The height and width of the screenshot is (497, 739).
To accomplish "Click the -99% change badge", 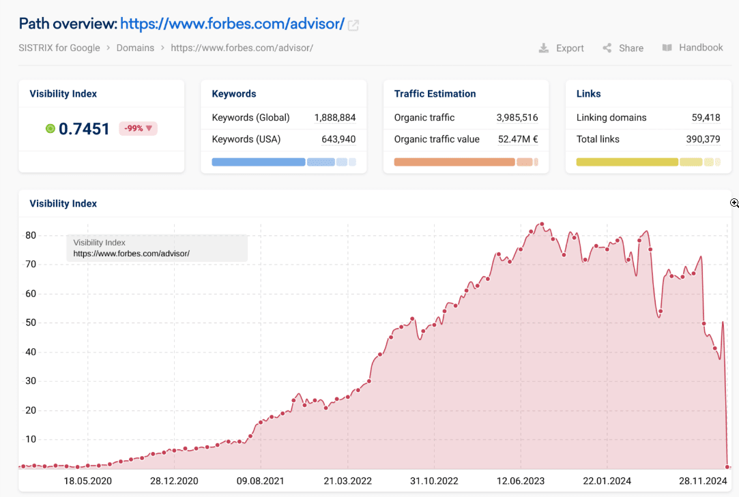I will 138,128.
